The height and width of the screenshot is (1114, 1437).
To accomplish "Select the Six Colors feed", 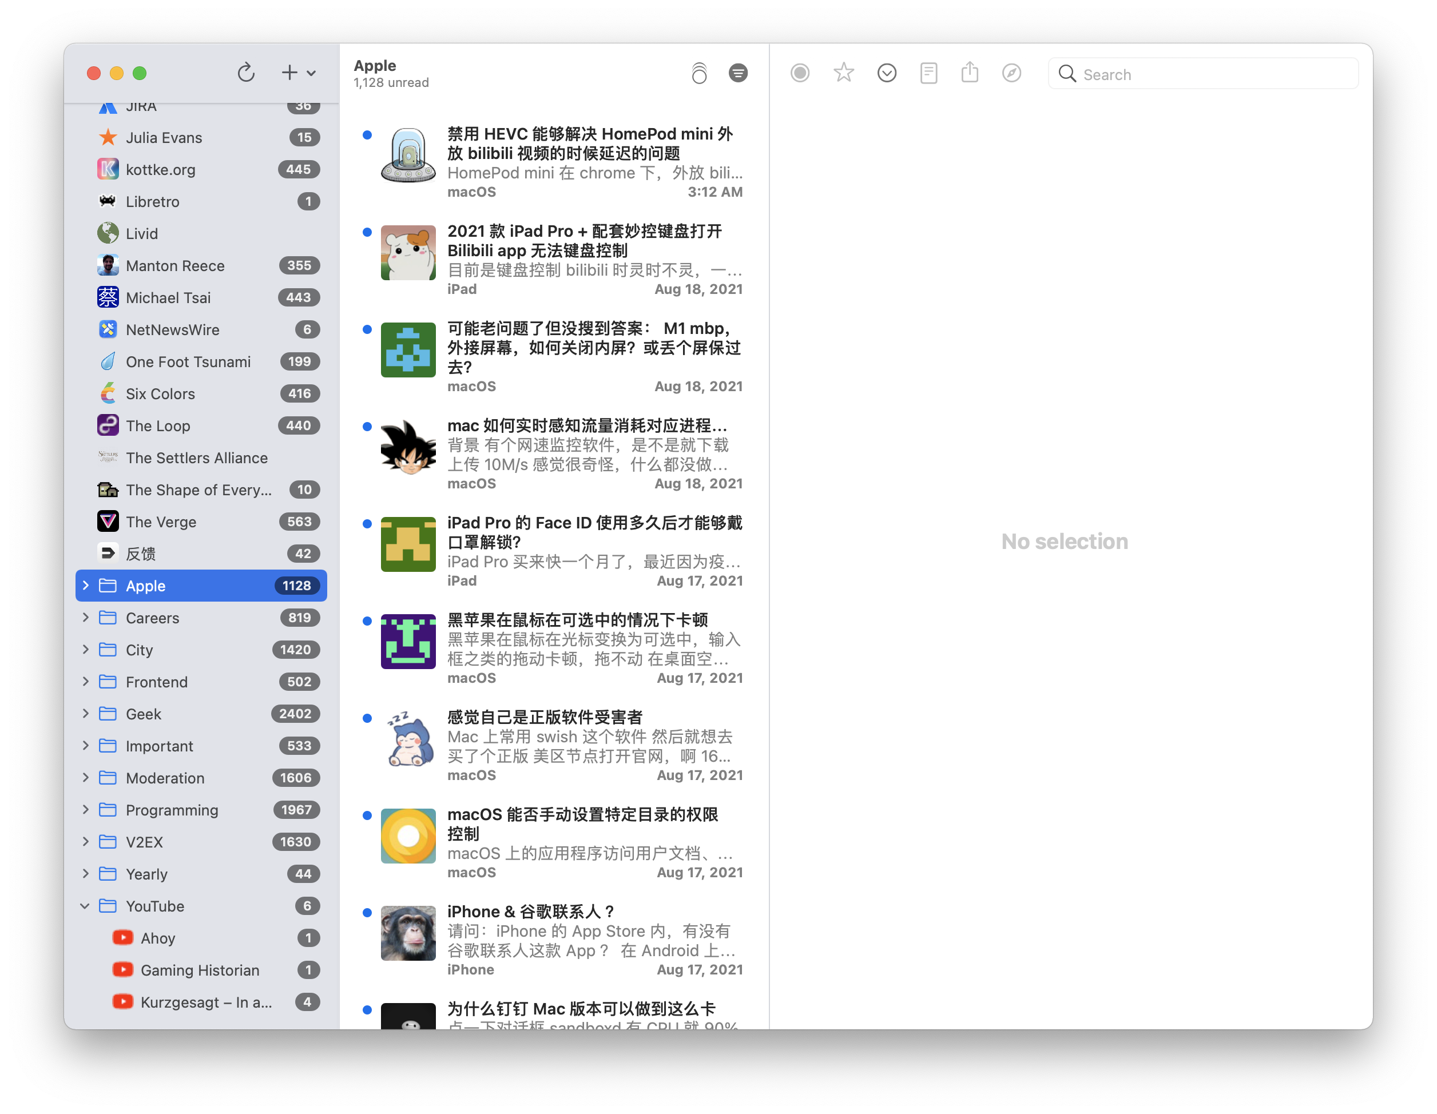I will pyautogui.click(x=161, y=394).
